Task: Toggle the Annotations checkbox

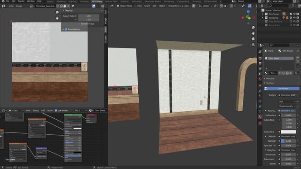Action: point(66,29)
